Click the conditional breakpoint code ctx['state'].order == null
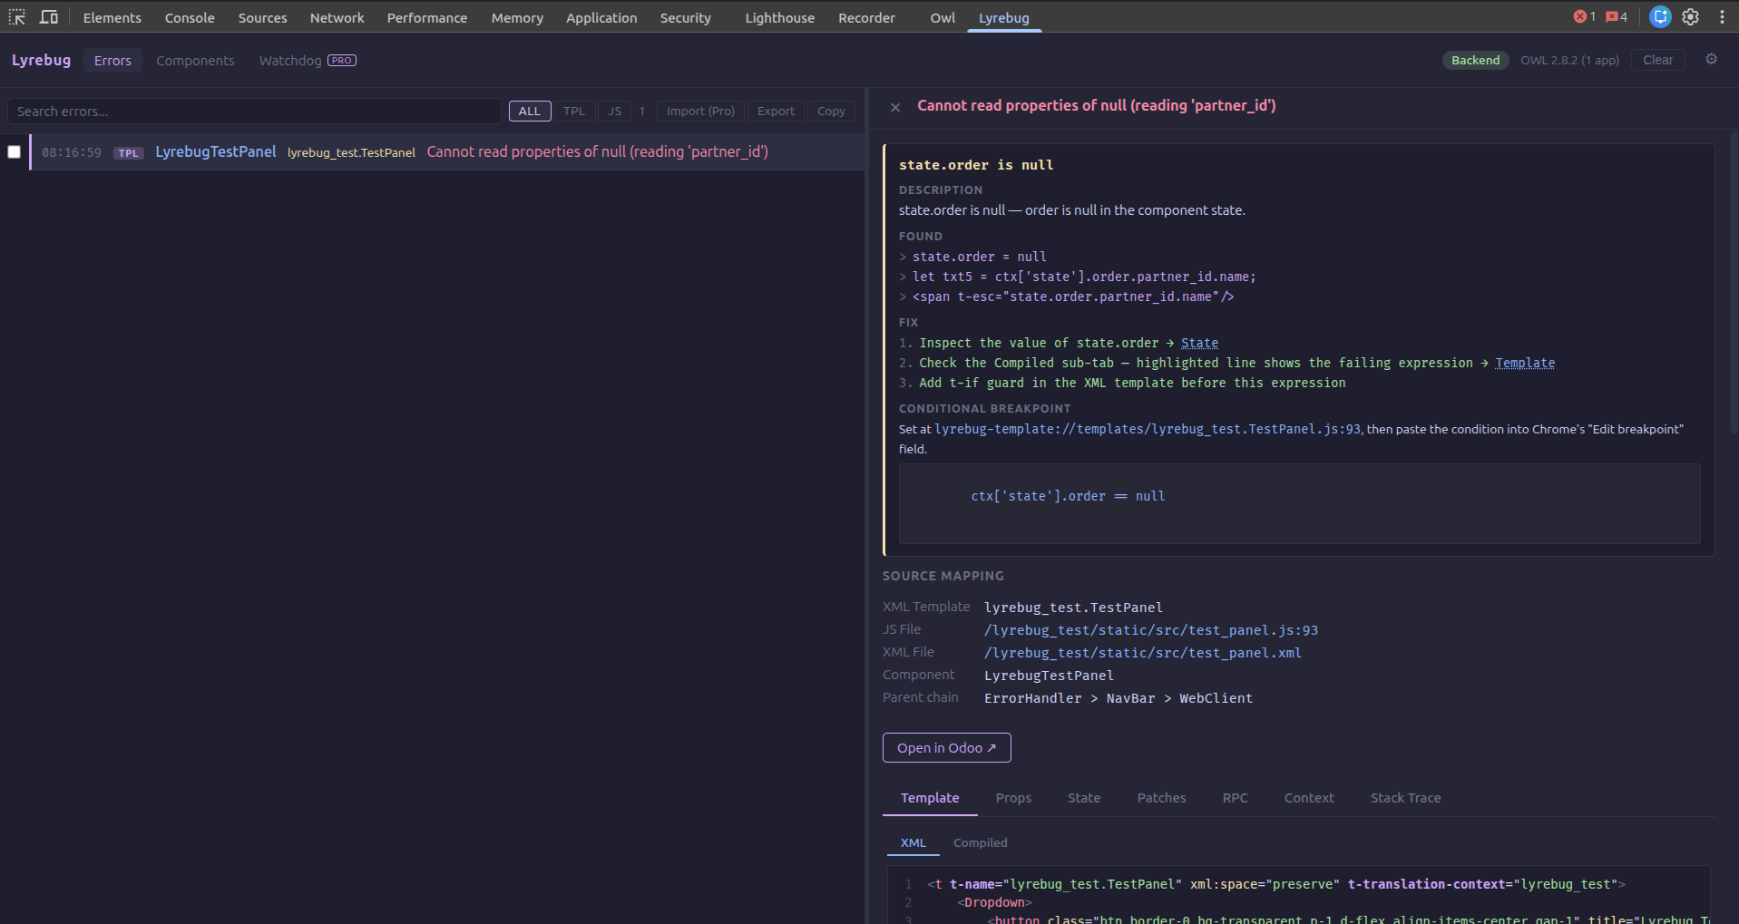Viewport: 1739px width, 924px height. pos(1068,497)
